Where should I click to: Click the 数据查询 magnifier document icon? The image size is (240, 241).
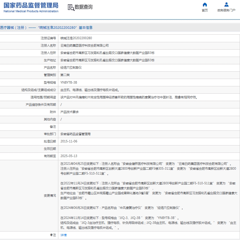(71, 7)
